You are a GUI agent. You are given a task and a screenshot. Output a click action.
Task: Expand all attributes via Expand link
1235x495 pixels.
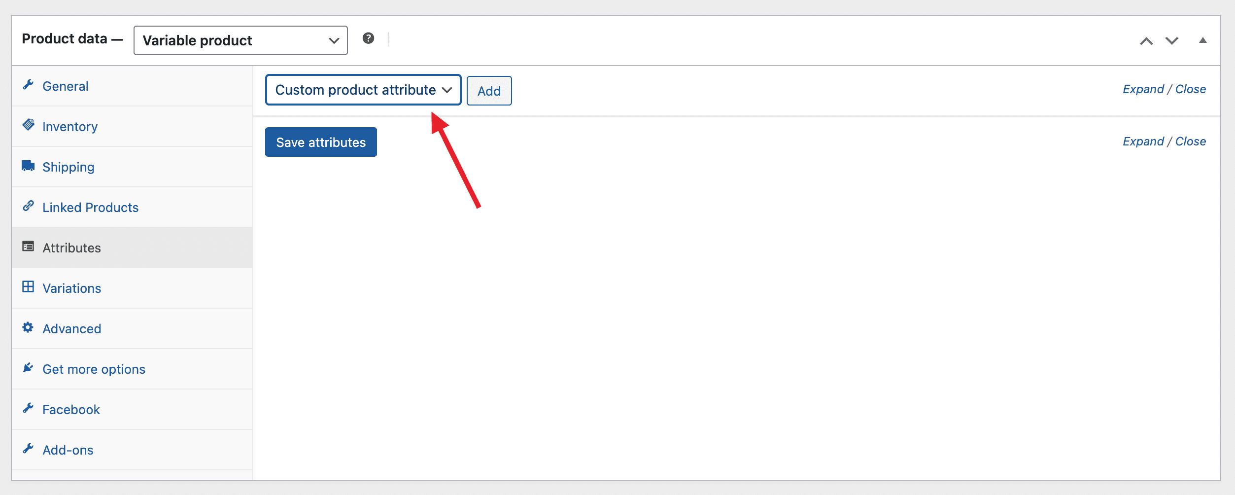(x=1144, y=89)
